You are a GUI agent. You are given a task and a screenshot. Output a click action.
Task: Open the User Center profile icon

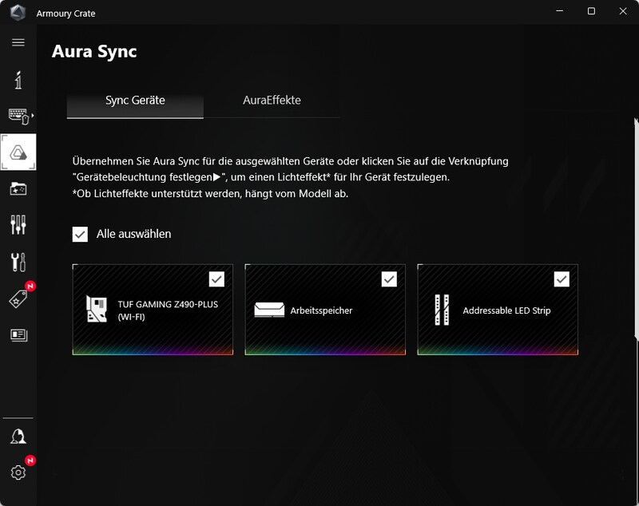click(x=18, y=436)
